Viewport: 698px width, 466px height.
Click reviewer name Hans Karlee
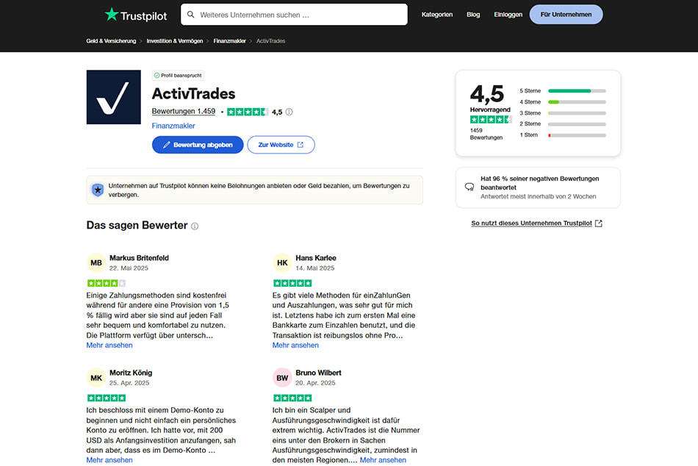click(316, 258)
